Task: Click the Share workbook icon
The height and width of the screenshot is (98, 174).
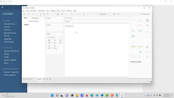Action: point(123,14)
